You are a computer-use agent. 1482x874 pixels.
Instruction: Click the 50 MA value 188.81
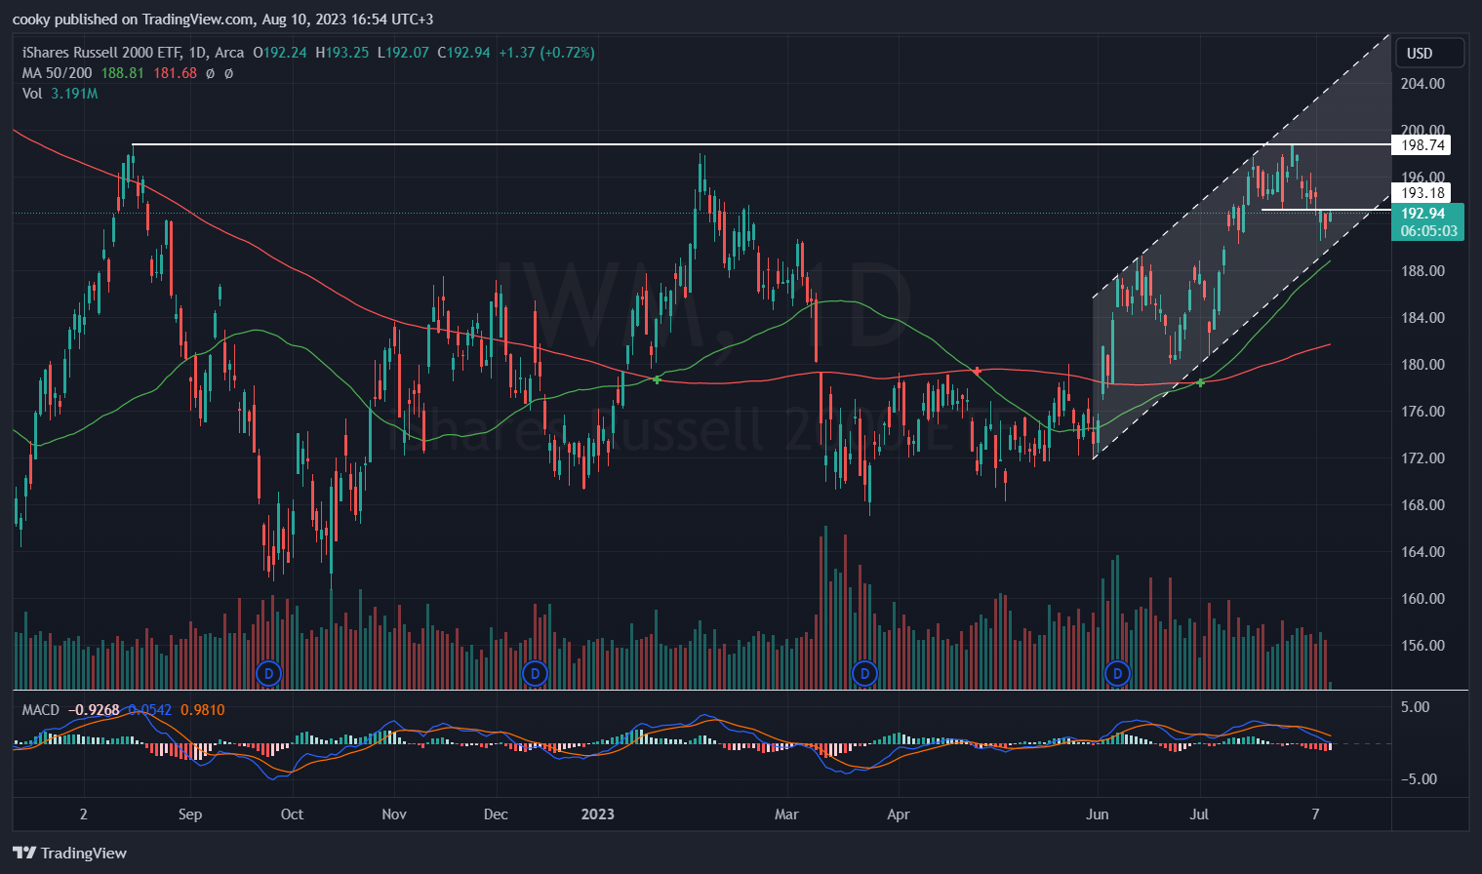123,73
